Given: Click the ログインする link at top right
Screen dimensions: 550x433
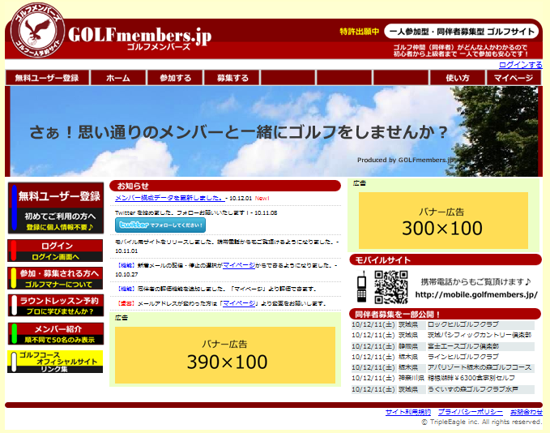Looking at the screenshot, I should 521,65.
